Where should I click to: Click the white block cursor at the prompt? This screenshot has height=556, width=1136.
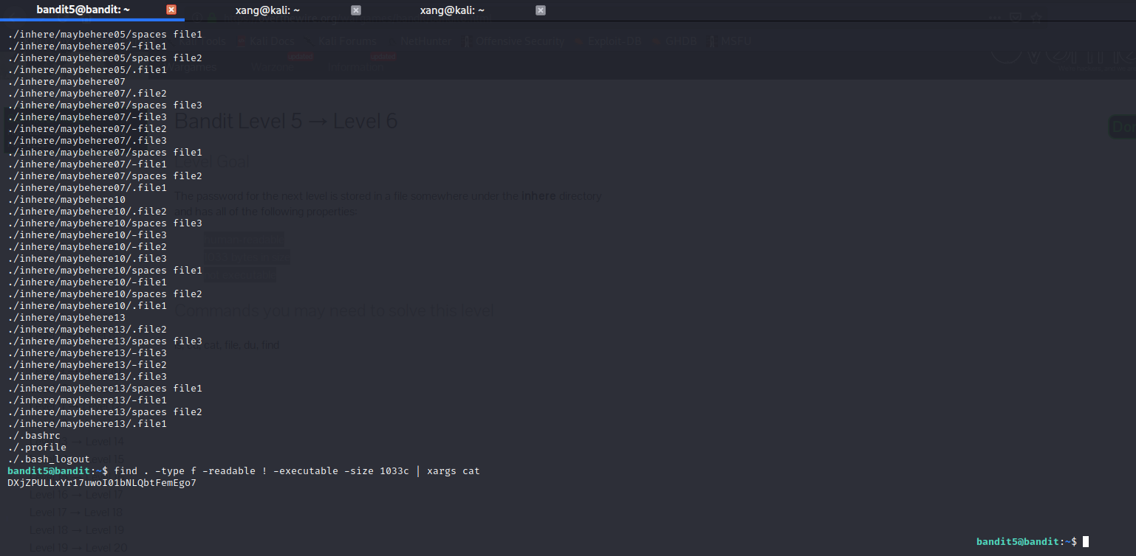coord(1085,541)
